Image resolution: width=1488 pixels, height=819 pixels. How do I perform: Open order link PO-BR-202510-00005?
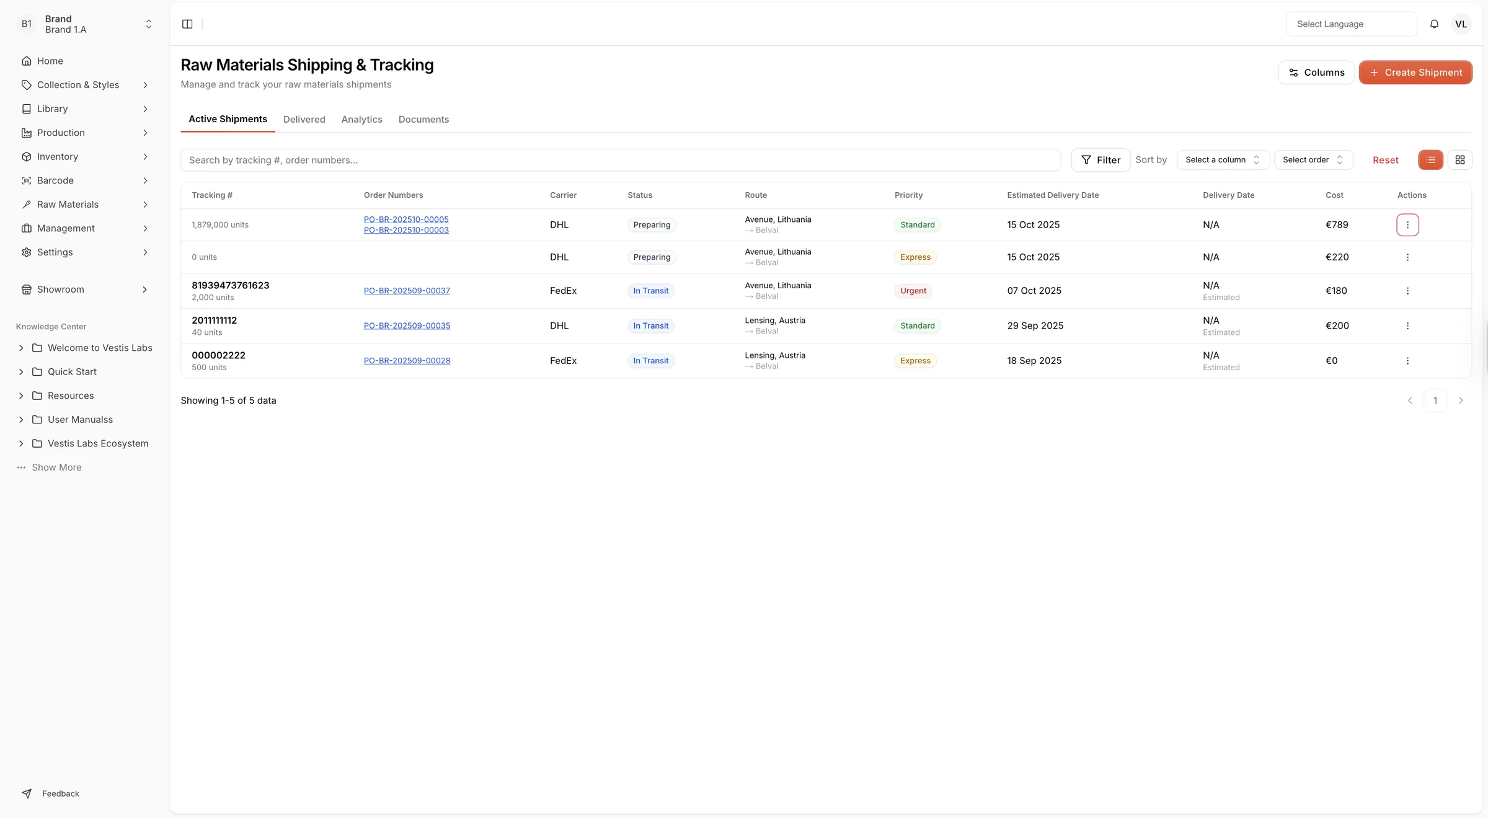(x=406, y=219)
